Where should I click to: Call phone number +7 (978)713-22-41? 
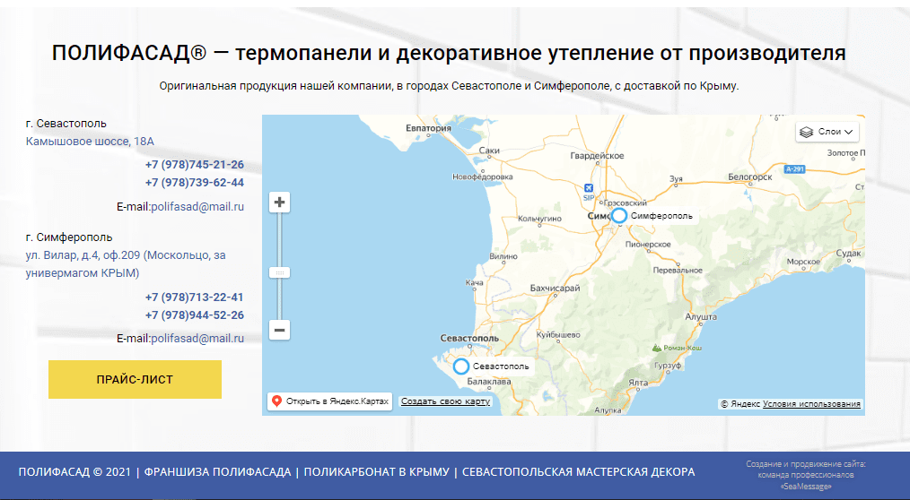click(194, 297)
